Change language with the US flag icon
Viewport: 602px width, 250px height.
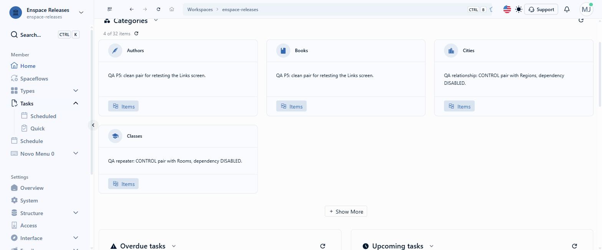tap(507, 9)
